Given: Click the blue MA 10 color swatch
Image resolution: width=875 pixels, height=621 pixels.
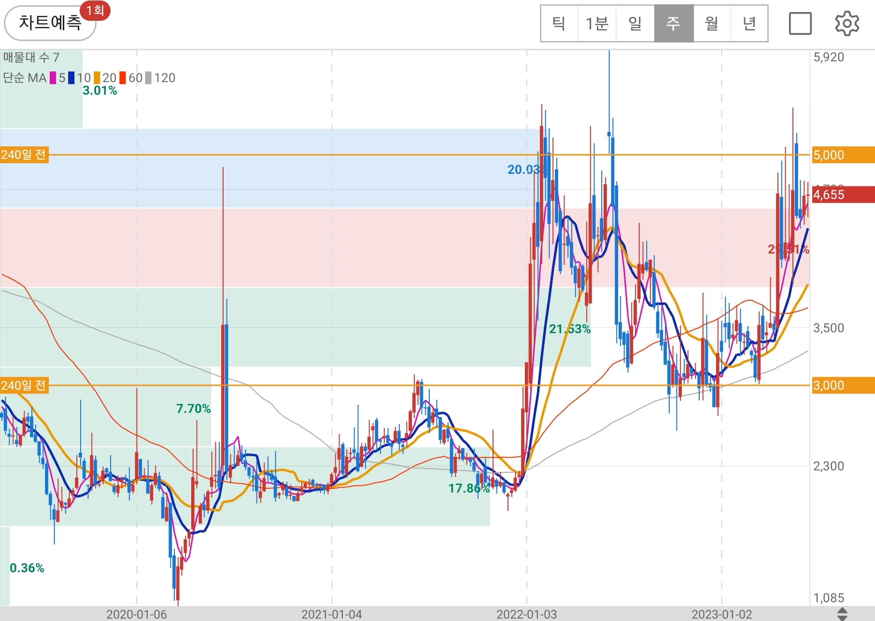Looking at the screenshot, I should pyautogui.click(x=71, y=78).
